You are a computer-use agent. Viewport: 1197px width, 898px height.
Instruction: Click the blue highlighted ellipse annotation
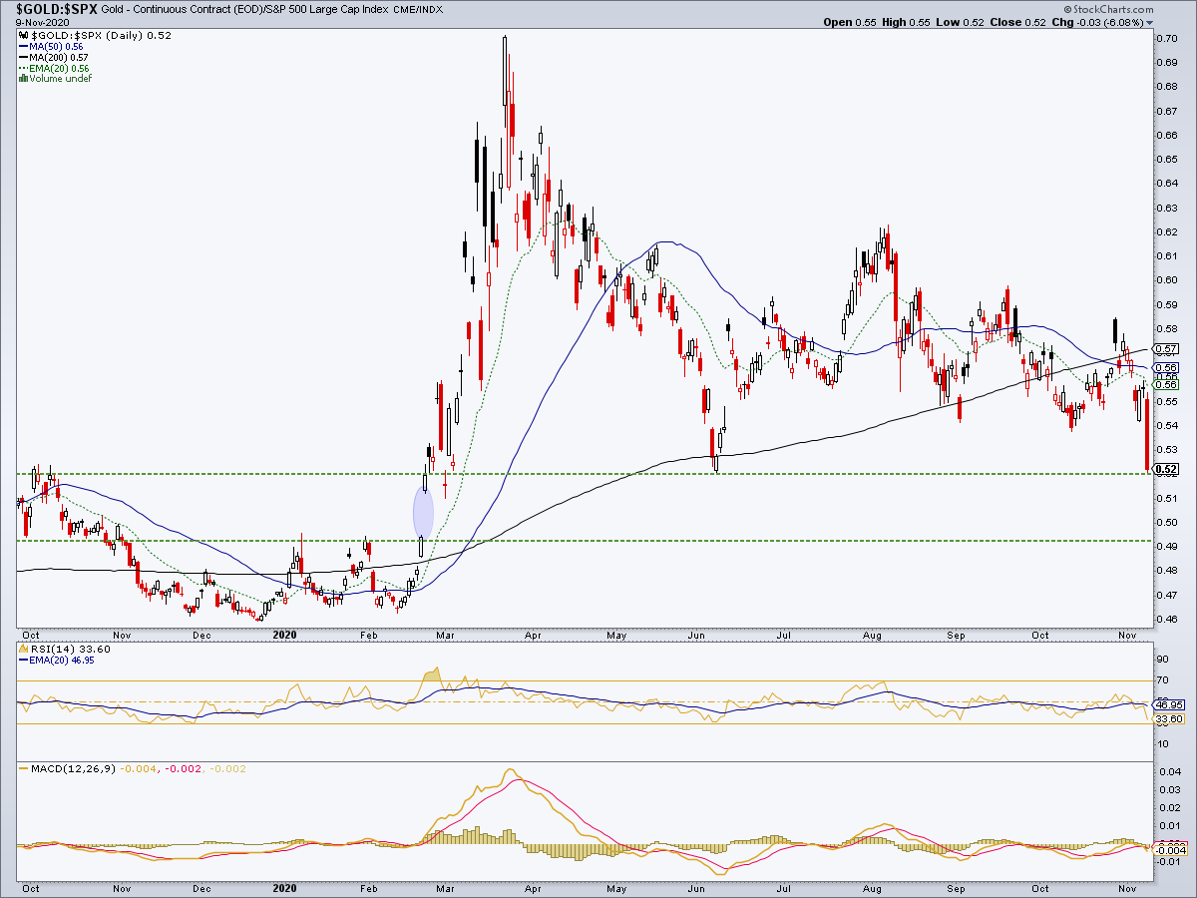tap(423, 512)
